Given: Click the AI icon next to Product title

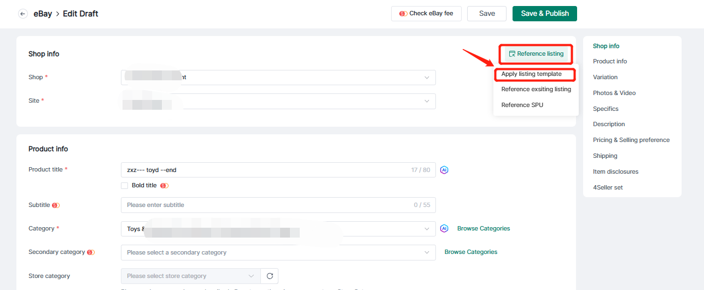Looking at the screenshot, I should point(444,170).
